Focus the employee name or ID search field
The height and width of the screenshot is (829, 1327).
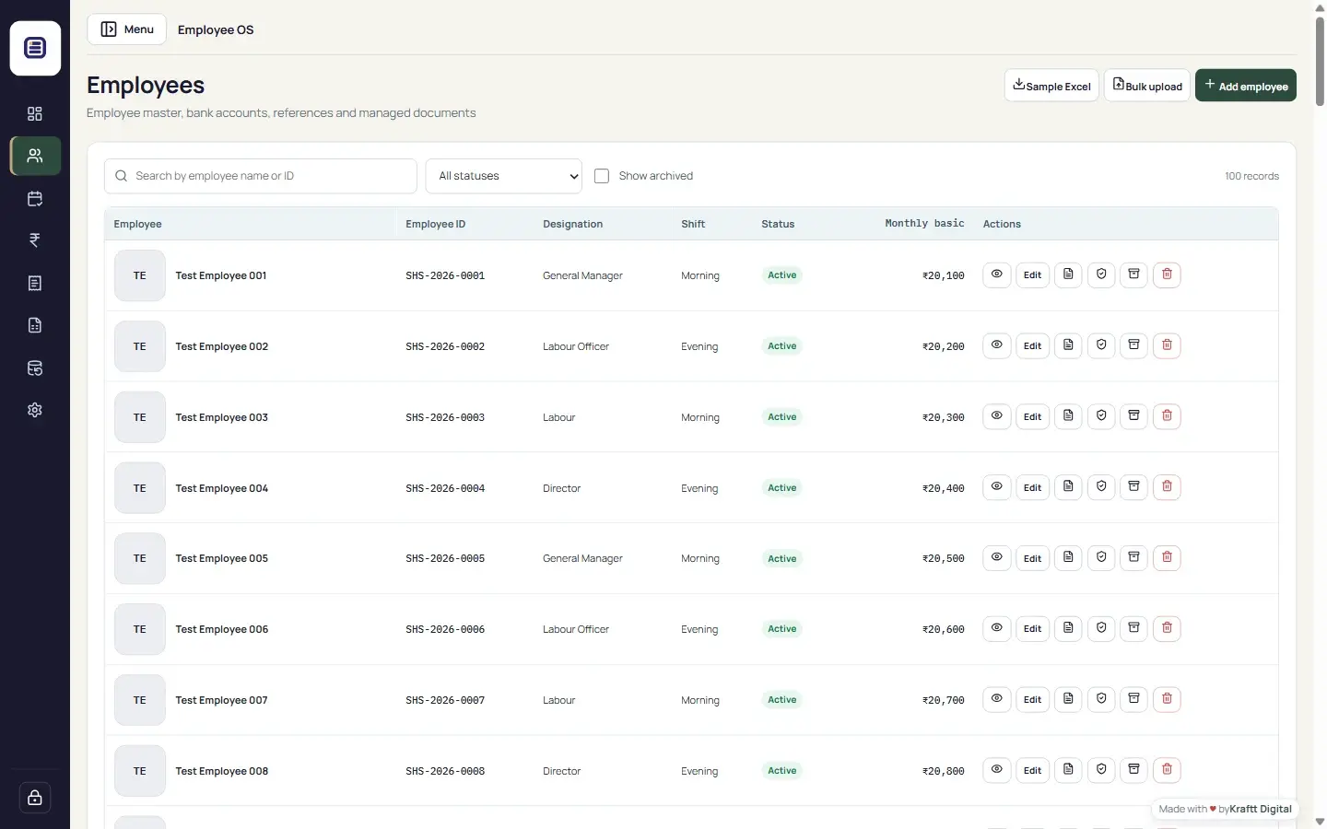(x=261, y=176)
